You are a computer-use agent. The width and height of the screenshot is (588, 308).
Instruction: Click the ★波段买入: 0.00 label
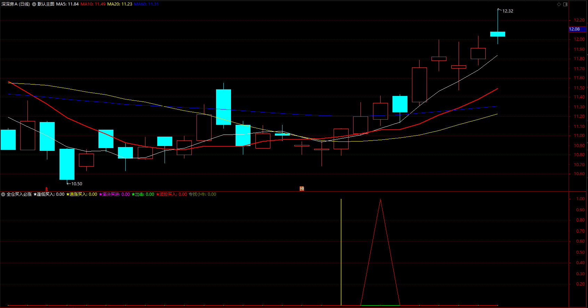click(x=171, y=194)
